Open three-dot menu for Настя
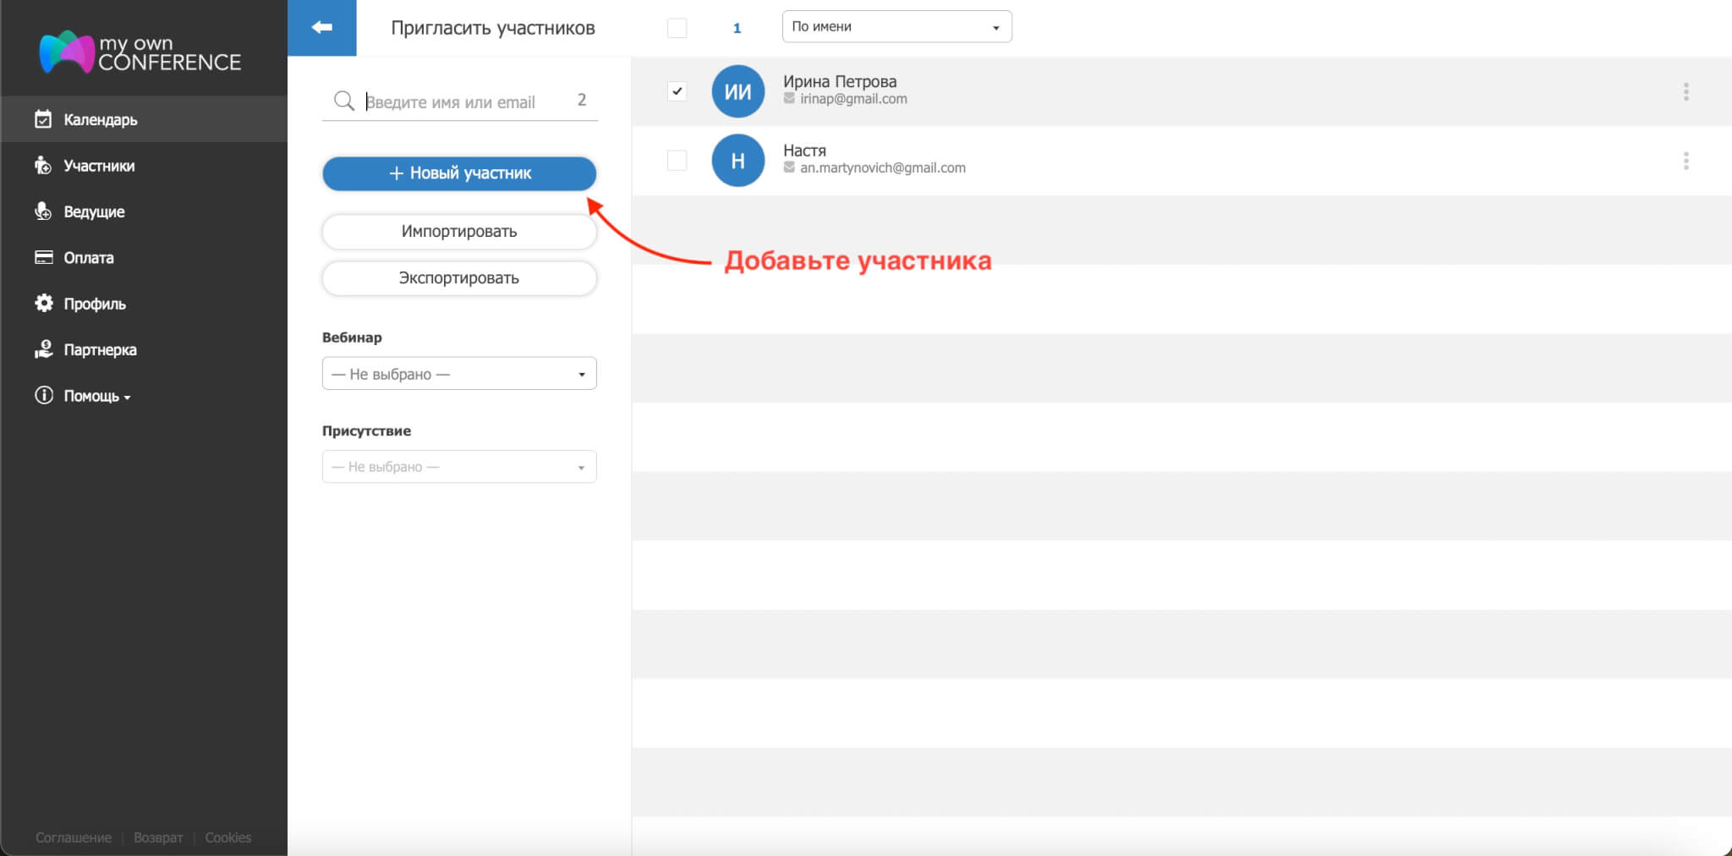Viewport: 1732px width, 856px height. click(1685, 161)
